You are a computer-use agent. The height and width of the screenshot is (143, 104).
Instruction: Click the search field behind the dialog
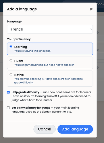pos(100,4)
